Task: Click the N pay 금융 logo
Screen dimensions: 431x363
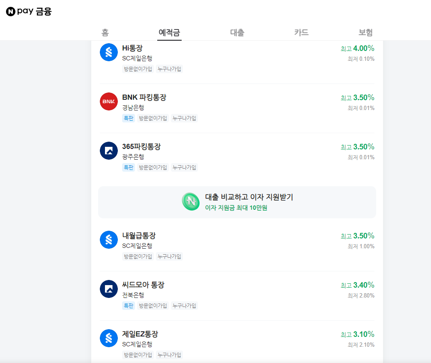Action: click(28, 11)
